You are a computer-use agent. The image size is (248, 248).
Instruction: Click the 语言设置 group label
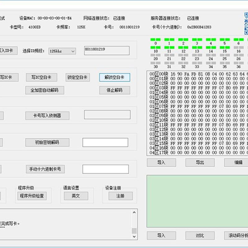[71, 188]
